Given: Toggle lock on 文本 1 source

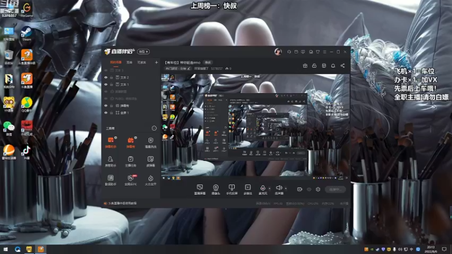Looking at the screenshot, I should 111,84.
